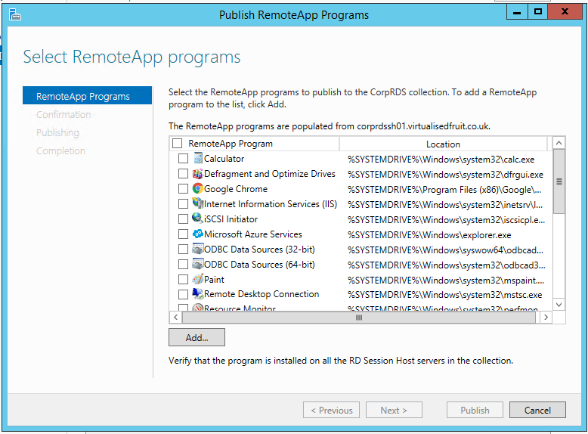
Task: Tick the Calculator checkbox
Action: (183, 159)
